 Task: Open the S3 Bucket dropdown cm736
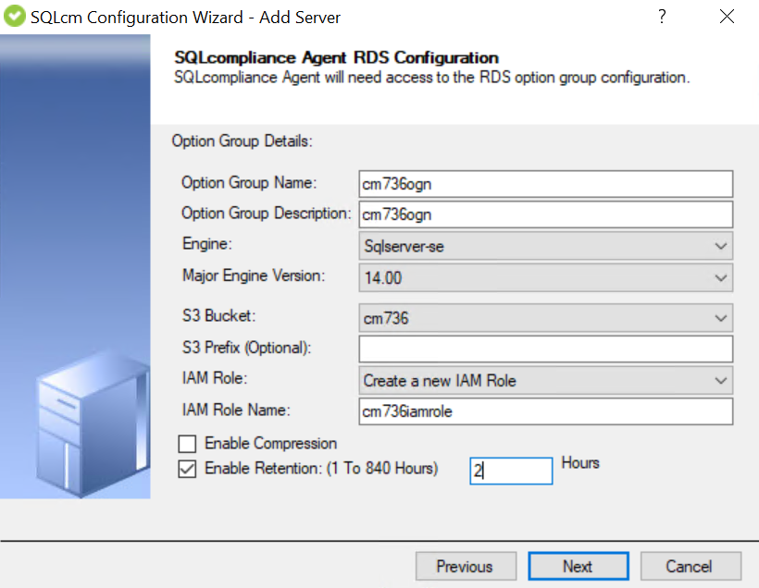(x=545, y=318)
